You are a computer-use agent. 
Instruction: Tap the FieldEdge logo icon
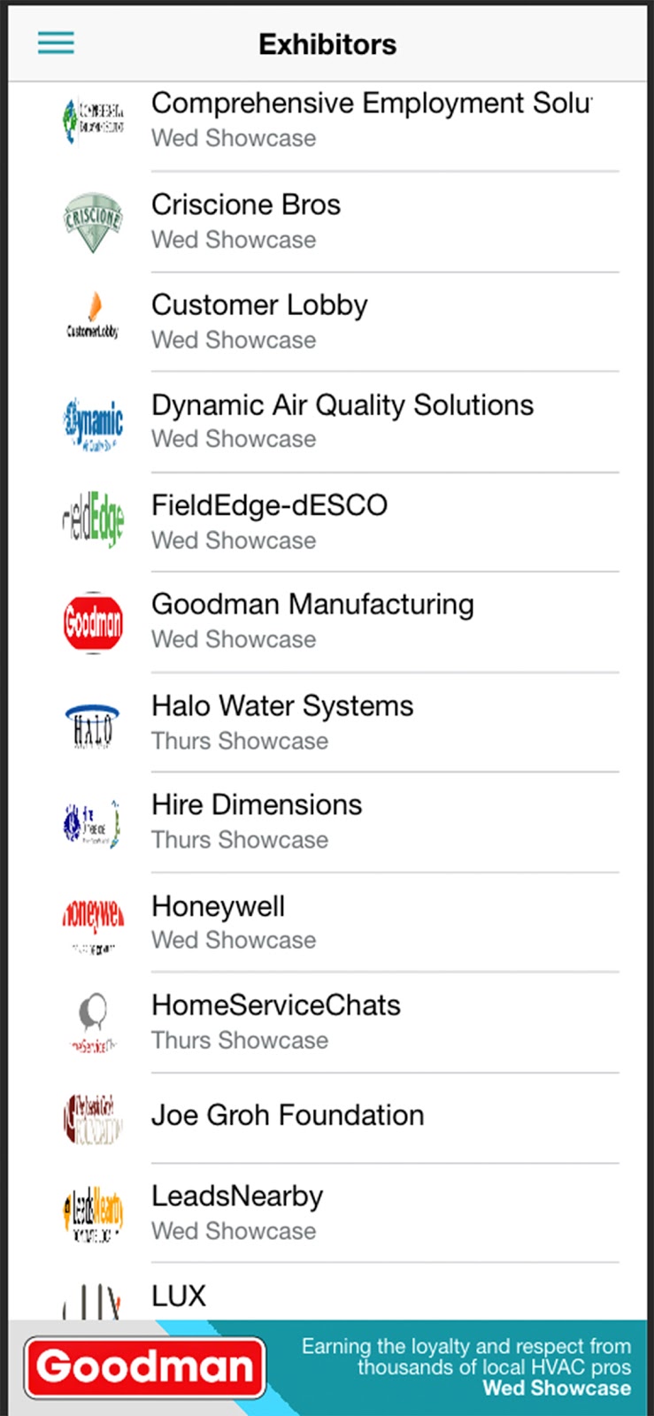coord(93,521)
